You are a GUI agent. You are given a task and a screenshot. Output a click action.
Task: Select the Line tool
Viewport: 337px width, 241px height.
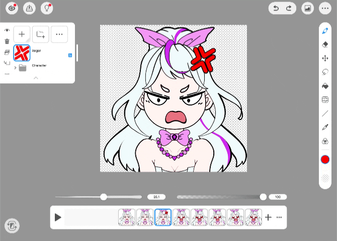click(325, 113)
